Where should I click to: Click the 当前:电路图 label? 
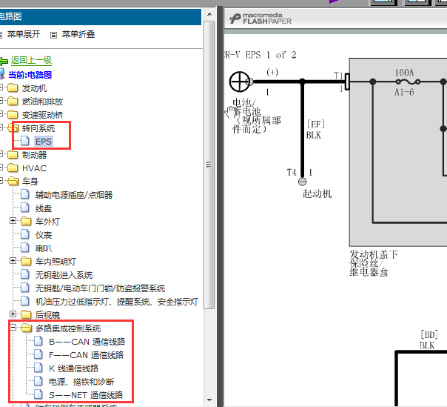[30, 75]
